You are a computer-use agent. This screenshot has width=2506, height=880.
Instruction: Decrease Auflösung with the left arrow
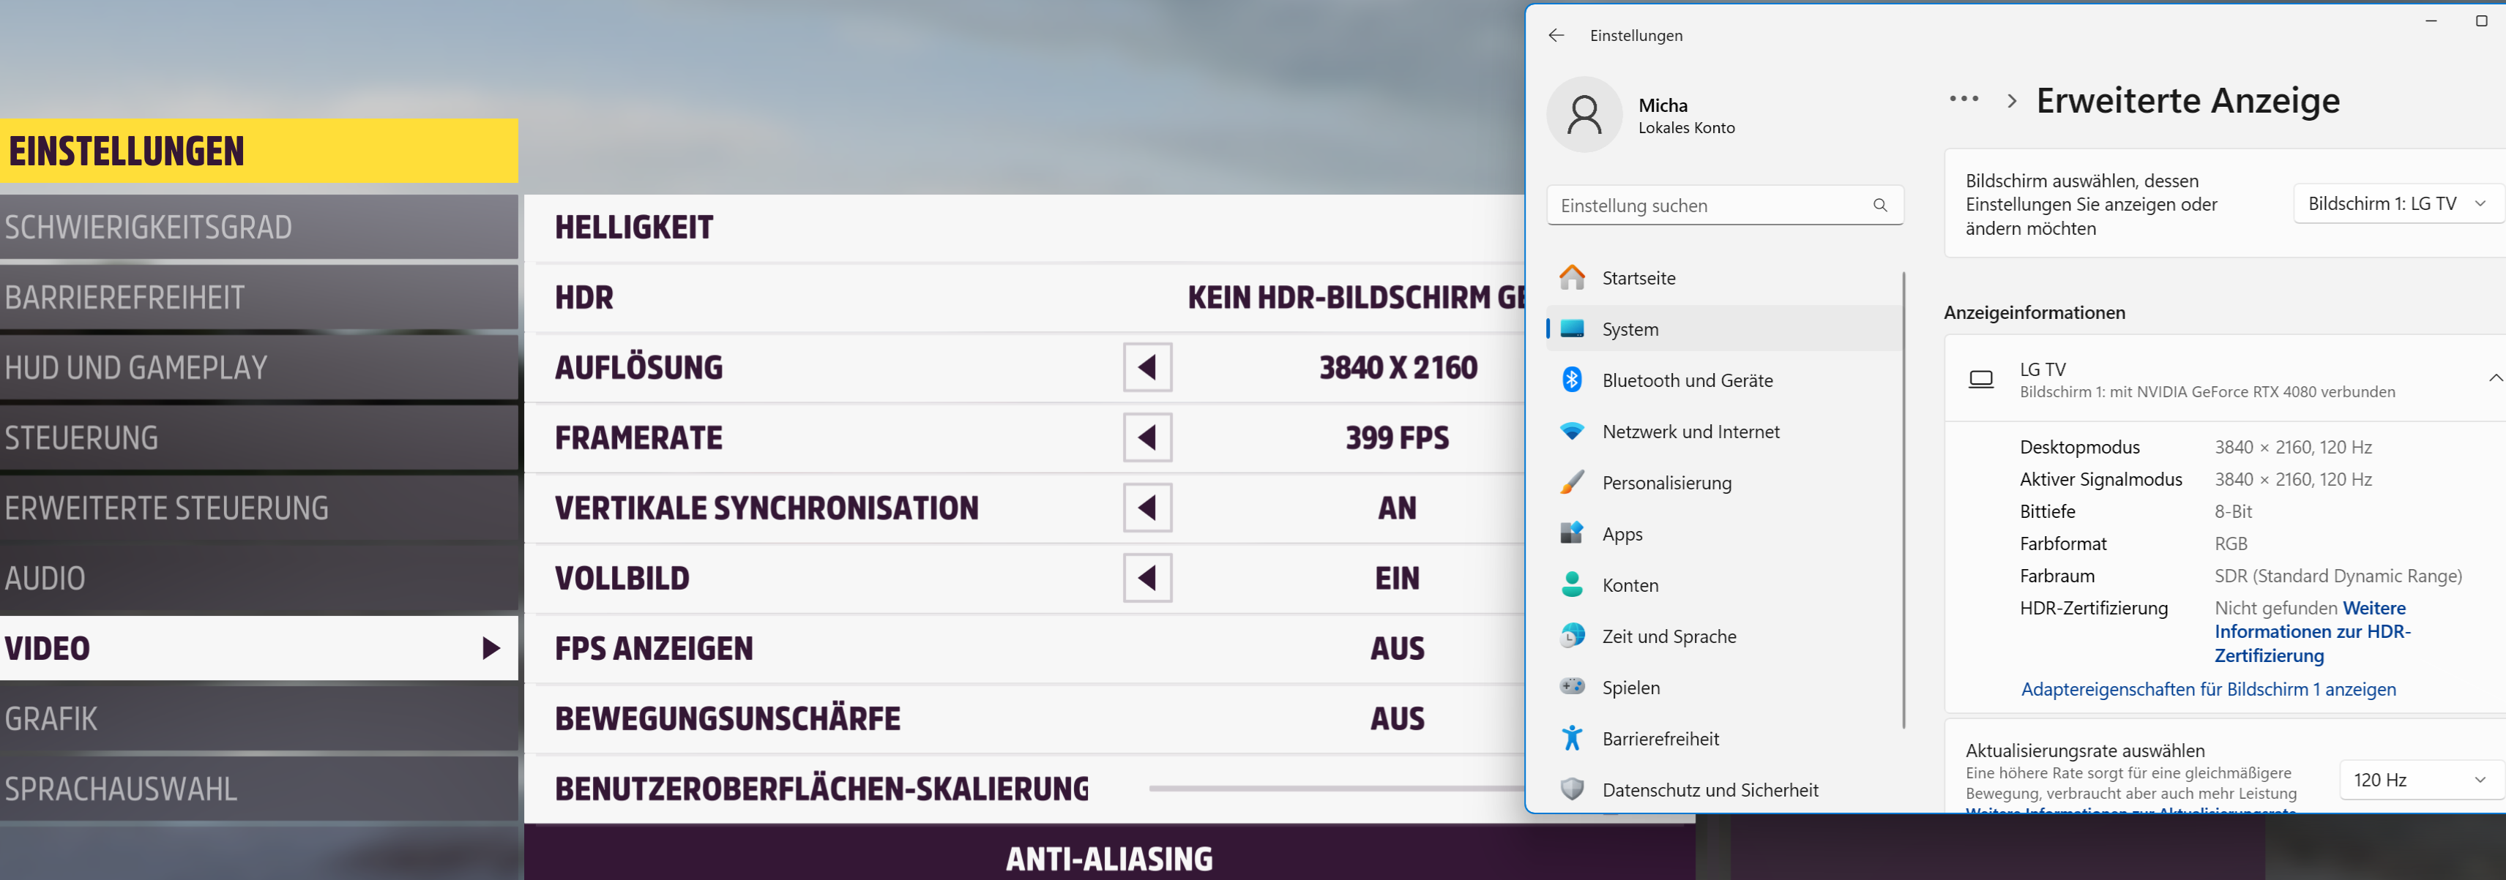coord(1147,367)
